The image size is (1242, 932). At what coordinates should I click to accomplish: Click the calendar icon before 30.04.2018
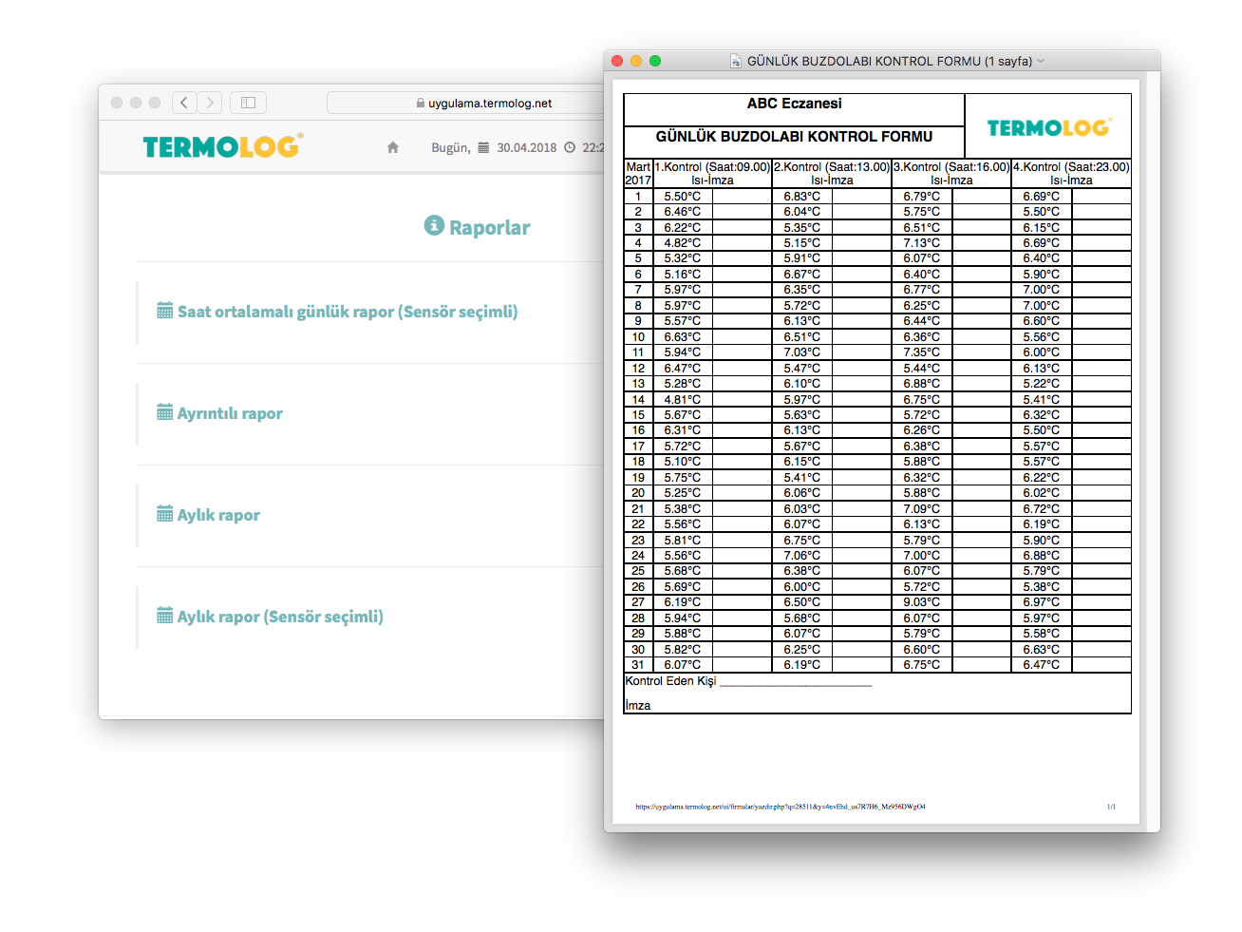483,147
